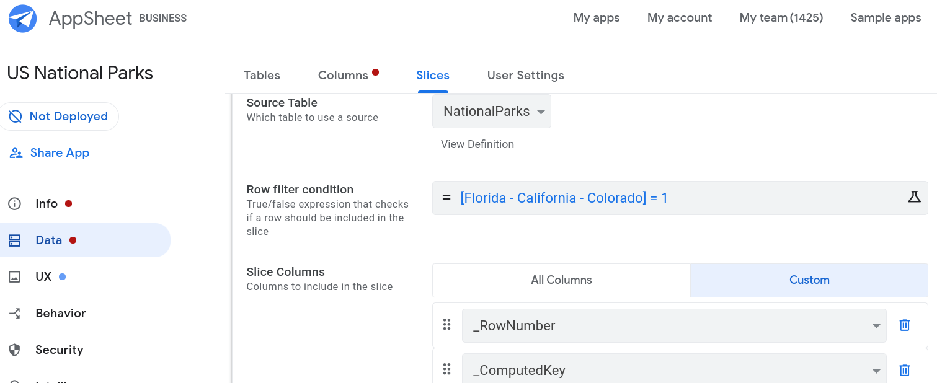Click the View Definition link
Screen dimensions: 937x383
(477, 144)
